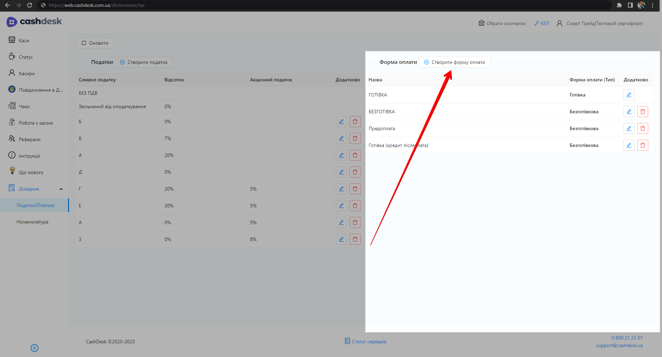This screenshot has width=662, height=357.
Task: Delete the БЕЗГОТІВКА payment form
Action: [642, 112]
